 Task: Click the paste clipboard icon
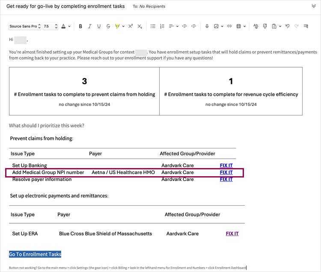click(274, 26)
